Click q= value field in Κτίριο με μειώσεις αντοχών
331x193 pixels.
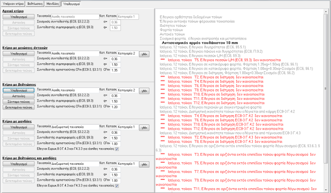click(114, 64)
